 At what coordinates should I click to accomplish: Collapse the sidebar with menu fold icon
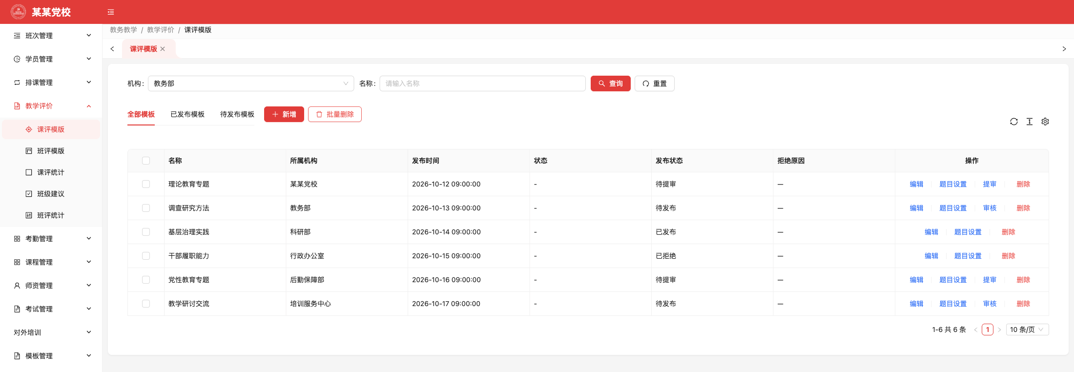[111, 12]
